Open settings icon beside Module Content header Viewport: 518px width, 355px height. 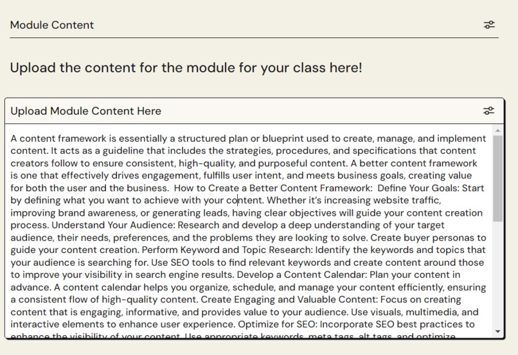click(x=489, y=25)
